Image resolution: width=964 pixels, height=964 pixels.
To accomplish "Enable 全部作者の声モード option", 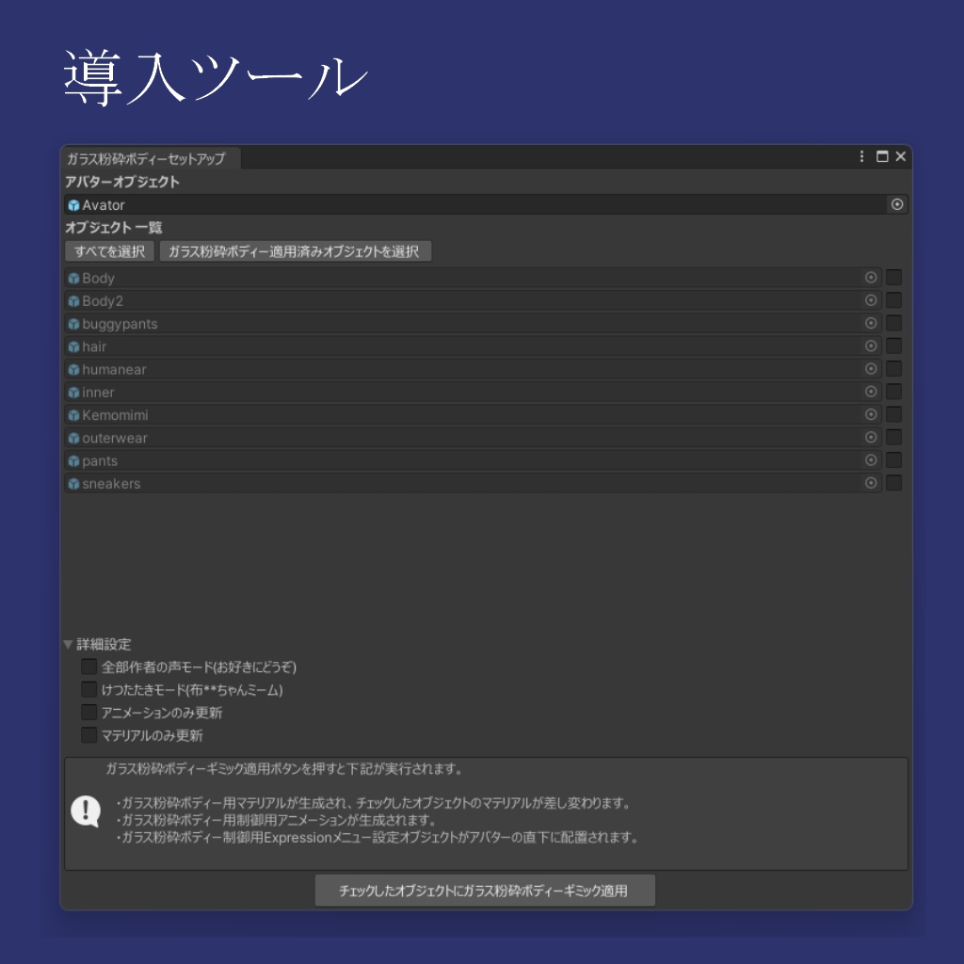I will coord(88,667).
